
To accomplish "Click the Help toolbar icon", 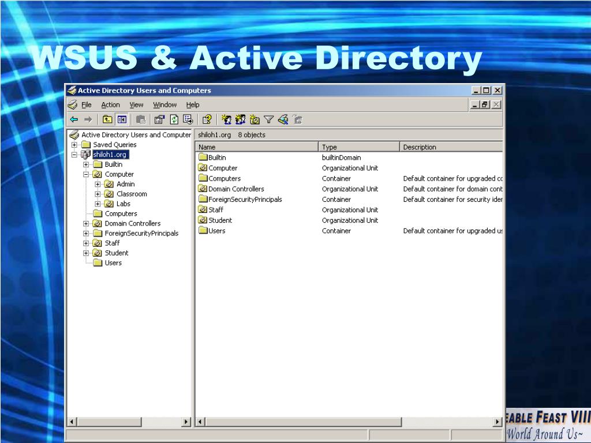I will click(x=207, y=120).
